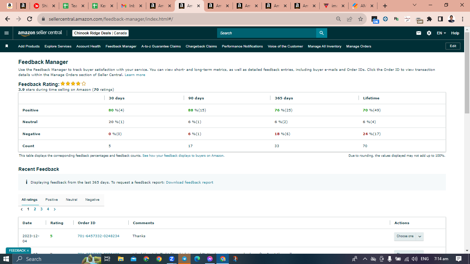Focus the Seller Central search field
Viewport: 470px width, 264px height.
[267, 33]
